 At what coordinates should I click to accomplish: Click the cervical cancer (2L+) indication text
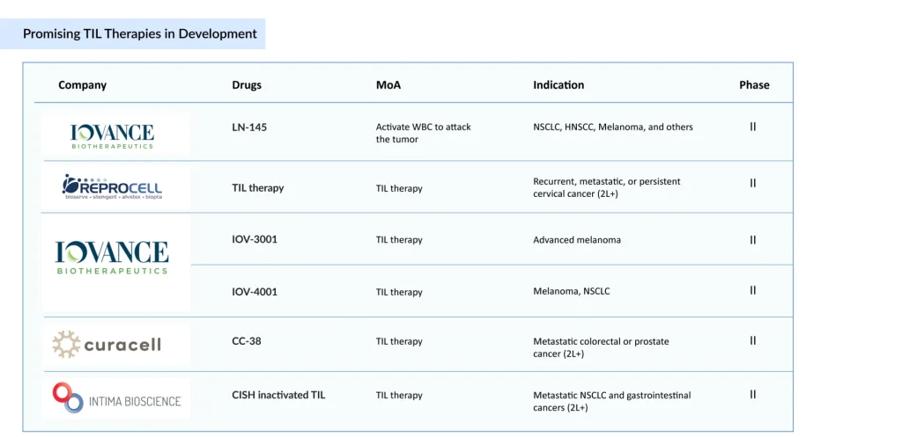coord(607,188)
